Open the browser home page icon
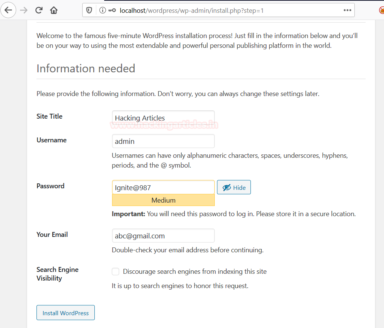The image size is (384, 328). coord(54,10)
